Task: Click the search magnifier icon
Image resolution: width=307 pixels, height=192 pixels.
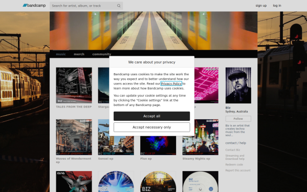Action: (x=119, y=6)
